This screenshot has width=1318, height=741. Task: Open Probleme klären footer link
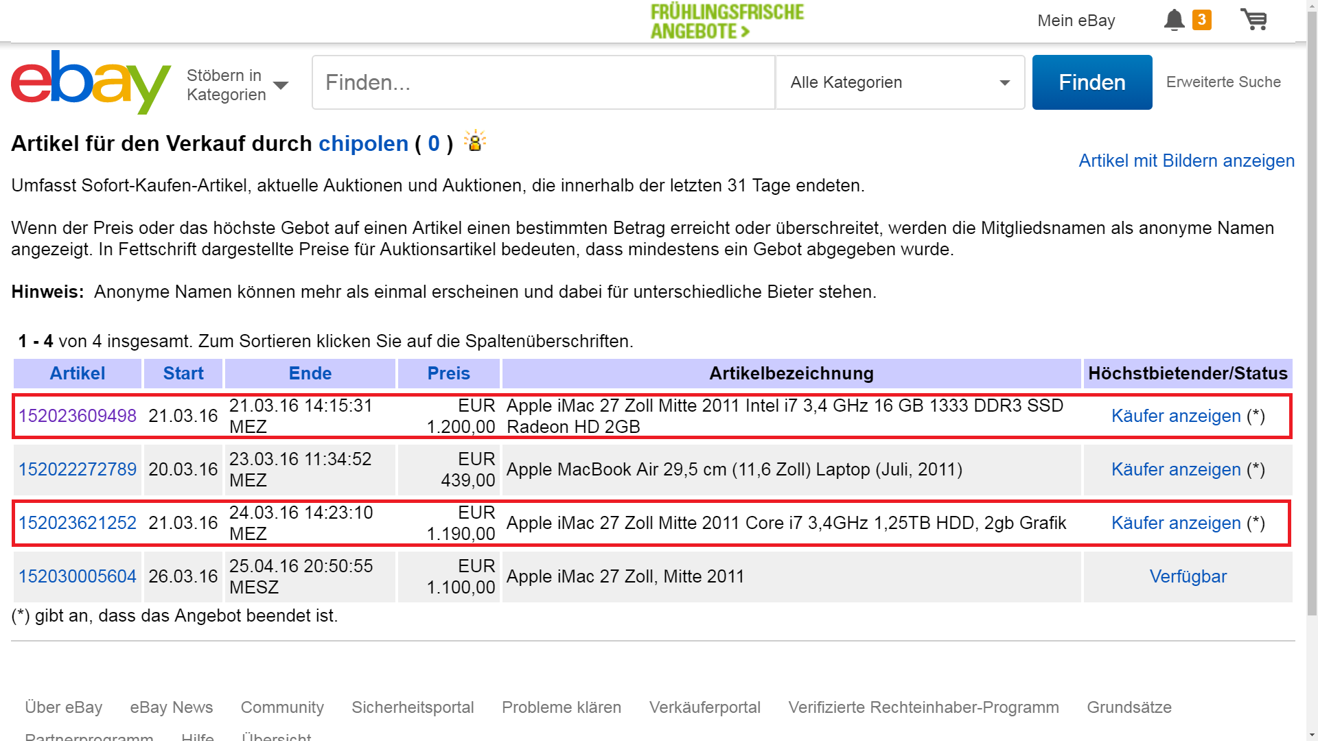[562, 707]
